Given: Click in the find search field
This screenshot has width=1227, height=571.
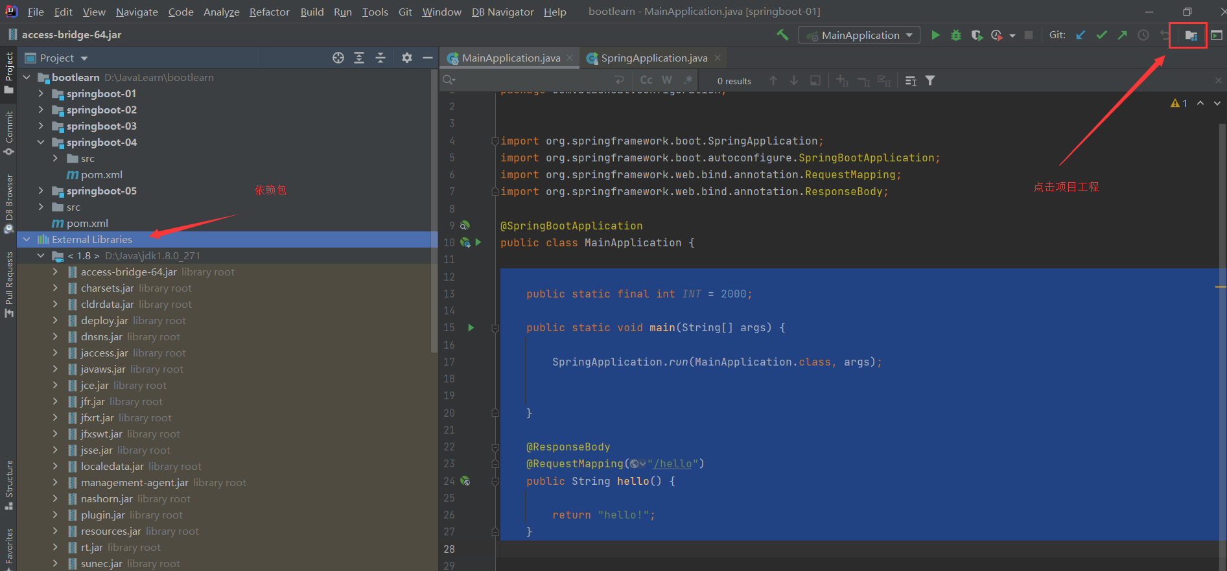Looking at the screenshot, I should pyautogui.click(x=532, y=80).
